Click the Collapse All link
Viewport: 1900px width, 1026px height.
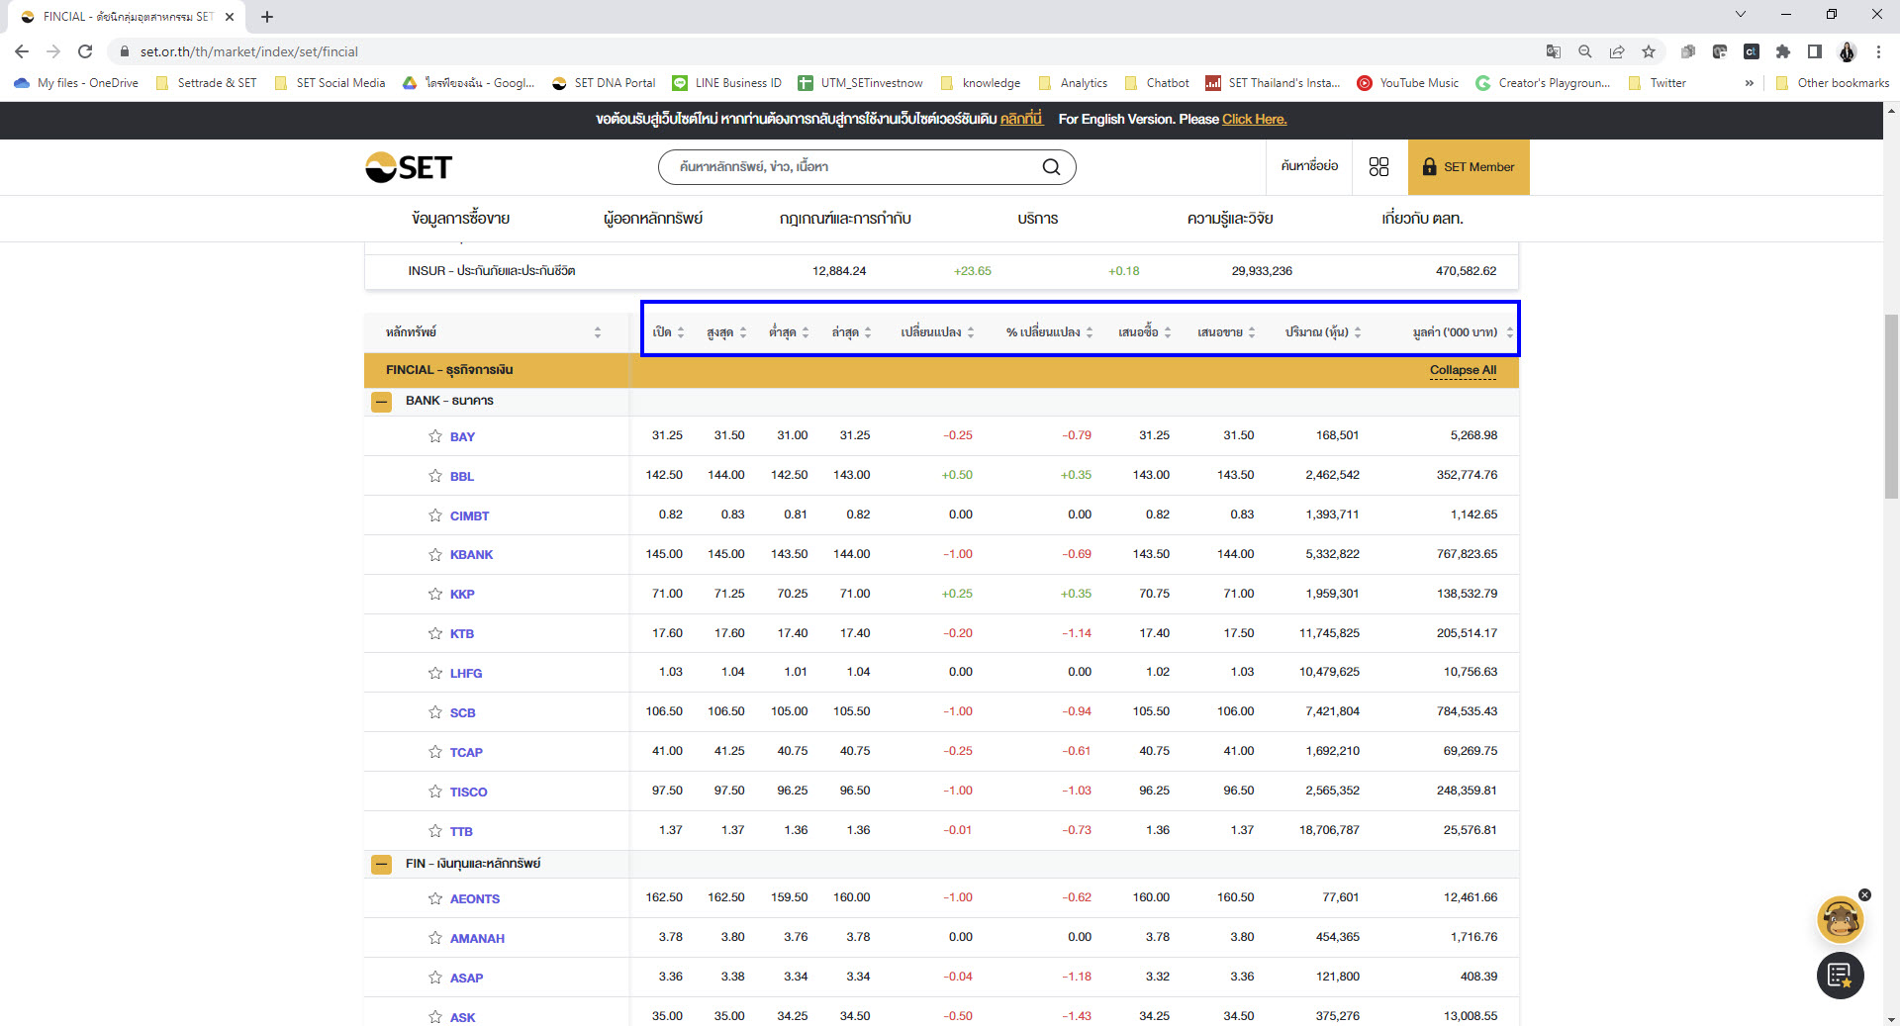(x=1462, y=370)
